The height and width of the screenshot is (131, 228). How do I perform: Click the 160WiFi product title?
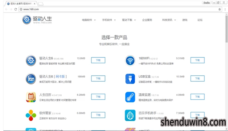144,58
